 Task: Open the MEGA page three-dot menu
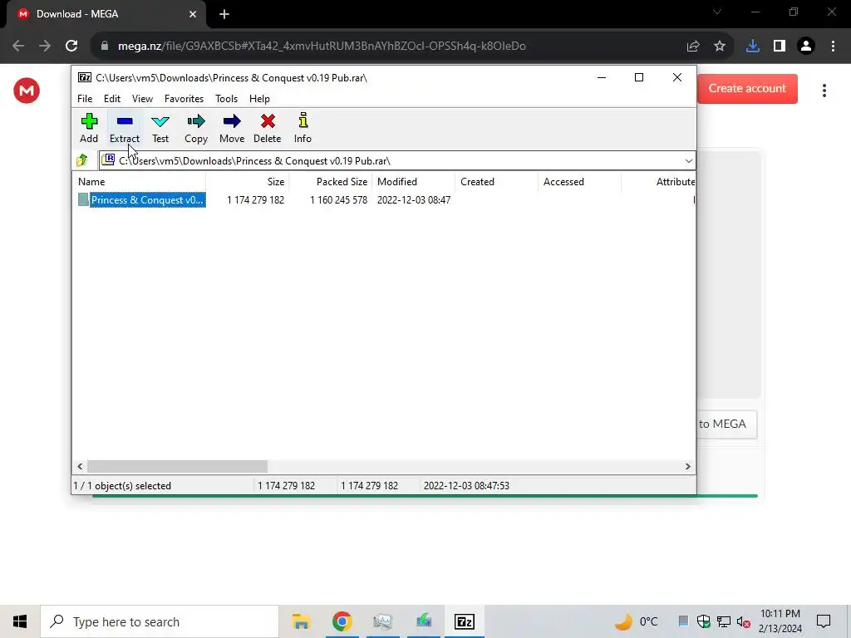click(x=824, y=90)
